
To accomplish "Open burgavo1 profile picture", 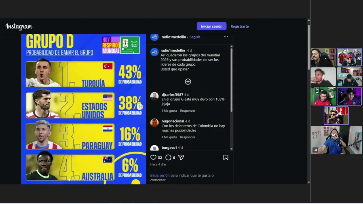I will 154,148.
